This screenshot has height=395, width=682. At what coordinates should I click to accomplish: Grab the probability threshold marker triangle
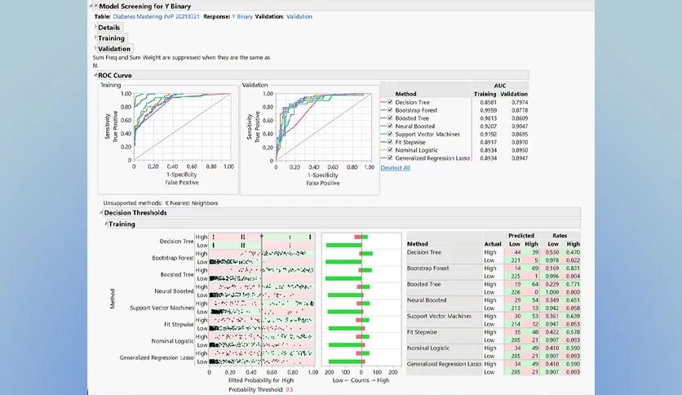(261, 236)
